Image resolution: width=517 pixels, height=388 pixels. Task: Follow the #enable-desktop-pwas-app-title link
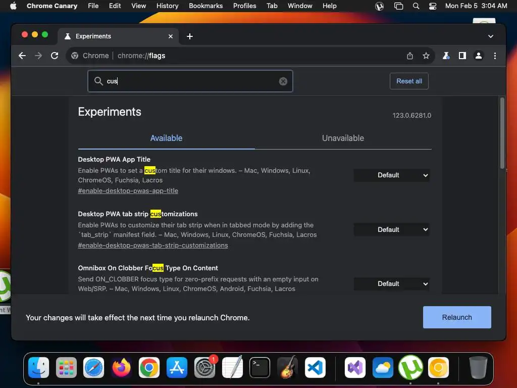point(128,190)
